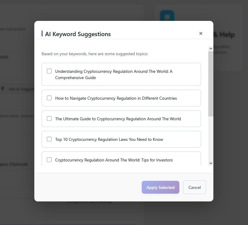Viewport: 248px width, 225px height.
Task: Check the 'Understanding Cryptocurrency Regulation' comprehensive guide checkbox
Action: point(49,71)
